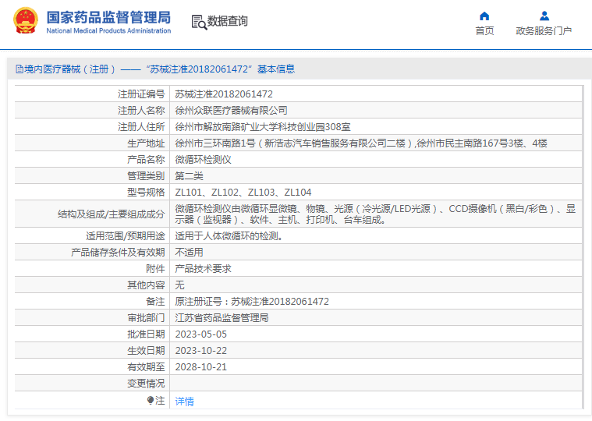Click the 型号规格 label
592x421 pixels.
click(x=146, y=193)
